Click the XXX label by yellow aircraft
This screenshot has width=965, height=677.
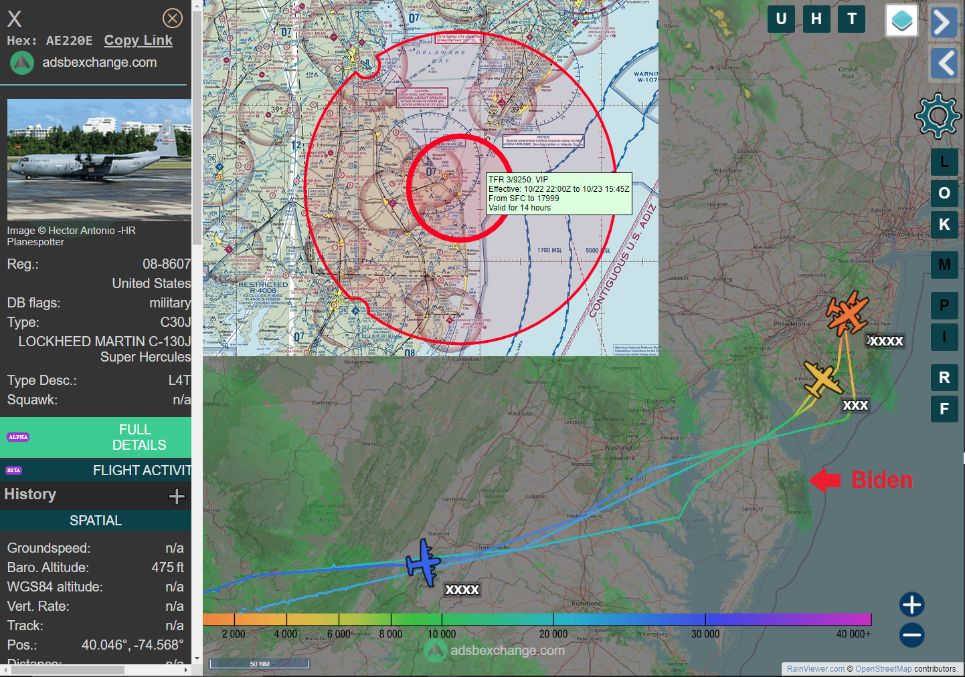pos(855,405)
